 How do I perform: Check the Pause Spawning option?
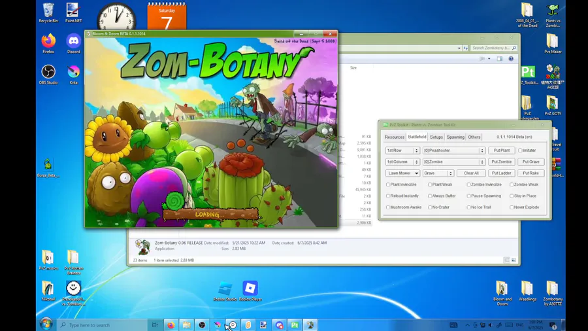[x=468, y=196]
